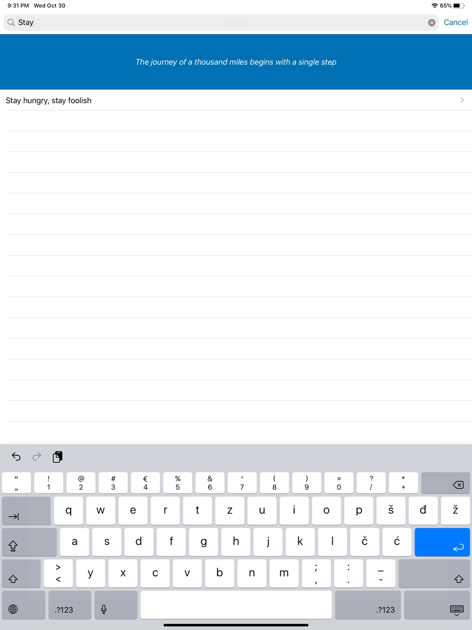
Task: Switch to the left .?123 symbols layout
Action: 70,605
